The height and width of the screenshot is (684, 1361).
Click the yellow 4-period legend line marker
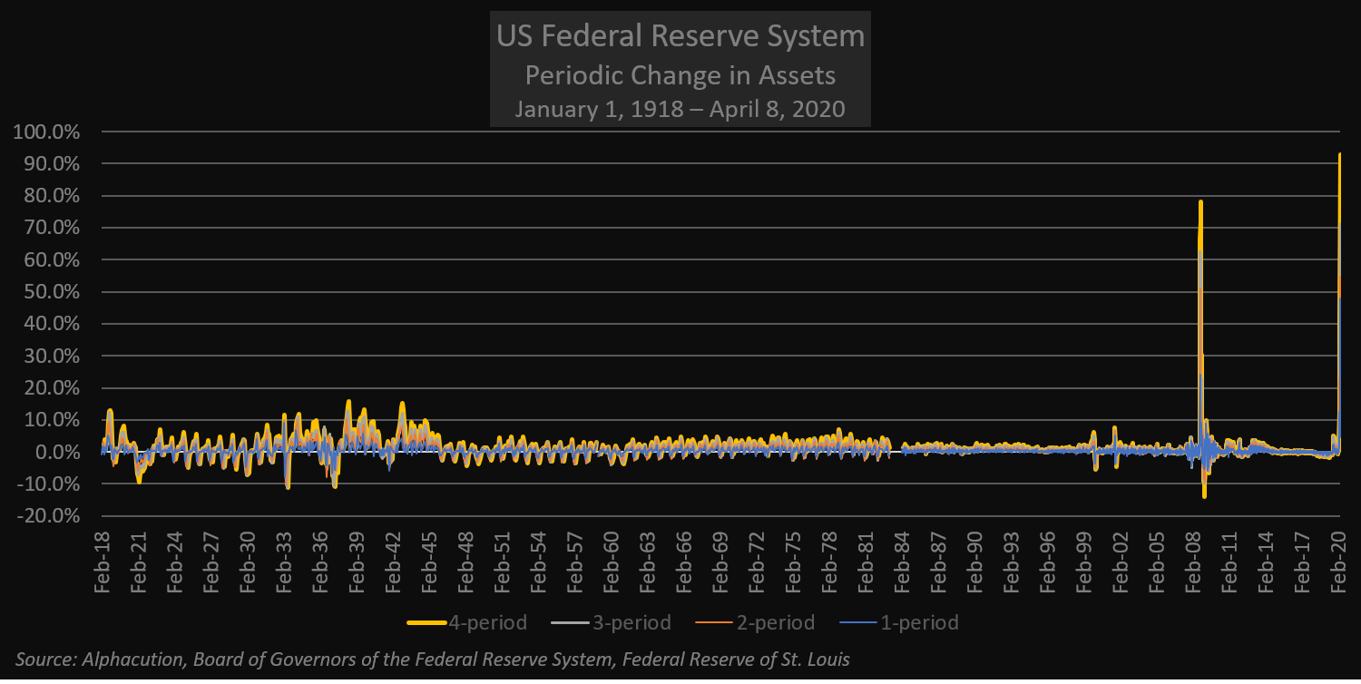pos(426,623)
